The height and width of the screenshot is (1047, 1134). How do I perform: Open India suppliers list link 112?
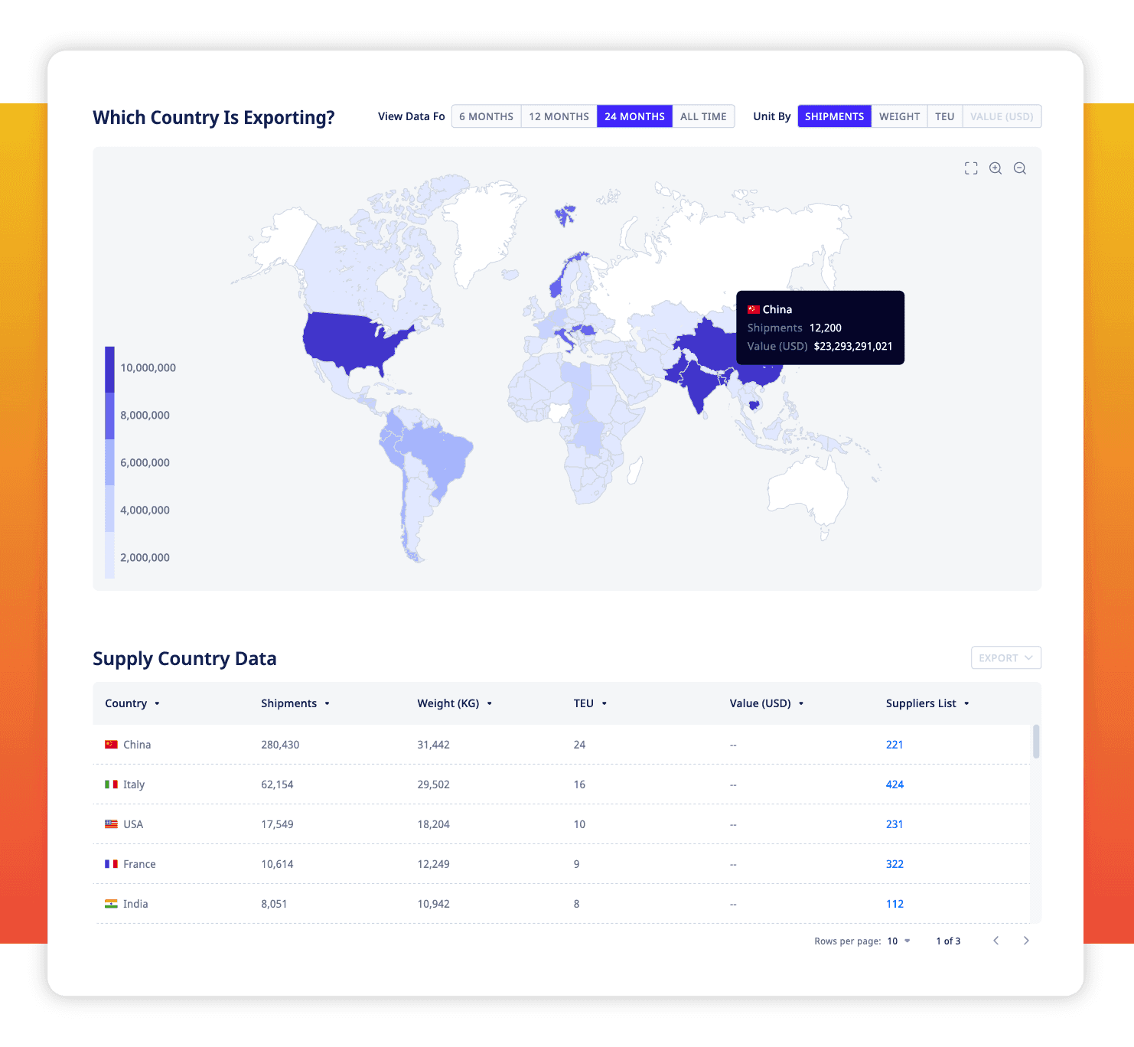point(894,904)
